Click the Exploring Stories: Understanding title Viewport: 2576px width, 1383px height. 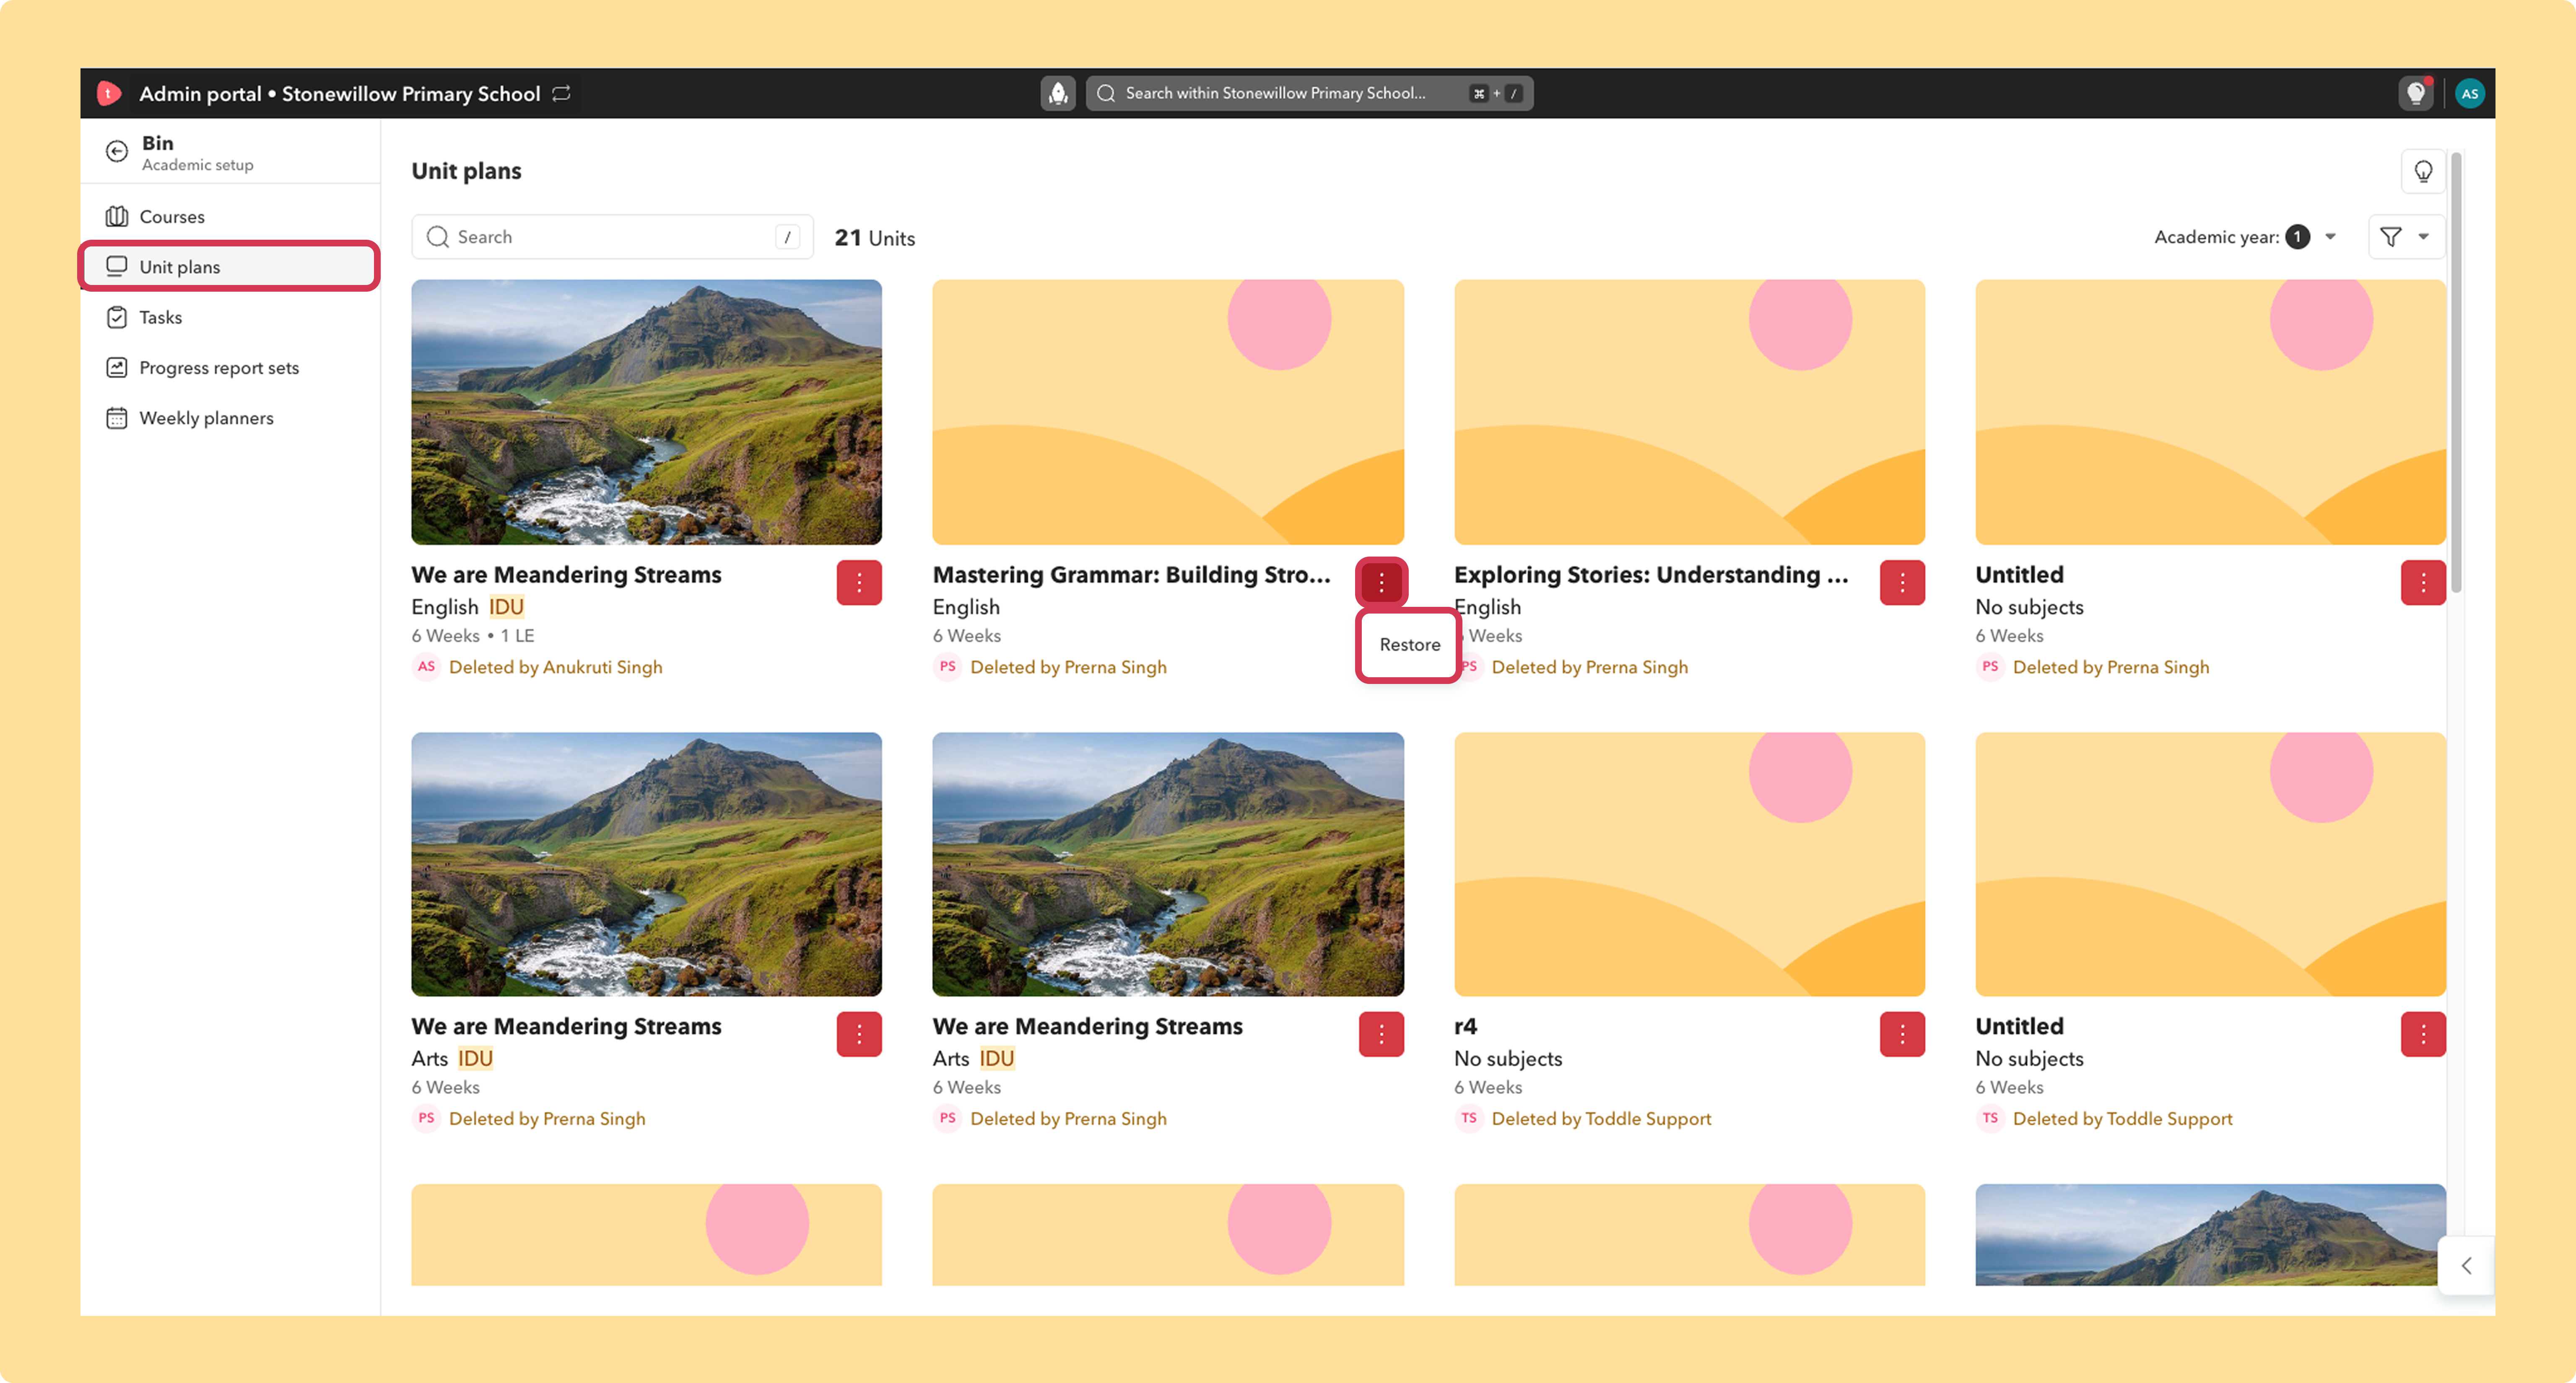1652,575
